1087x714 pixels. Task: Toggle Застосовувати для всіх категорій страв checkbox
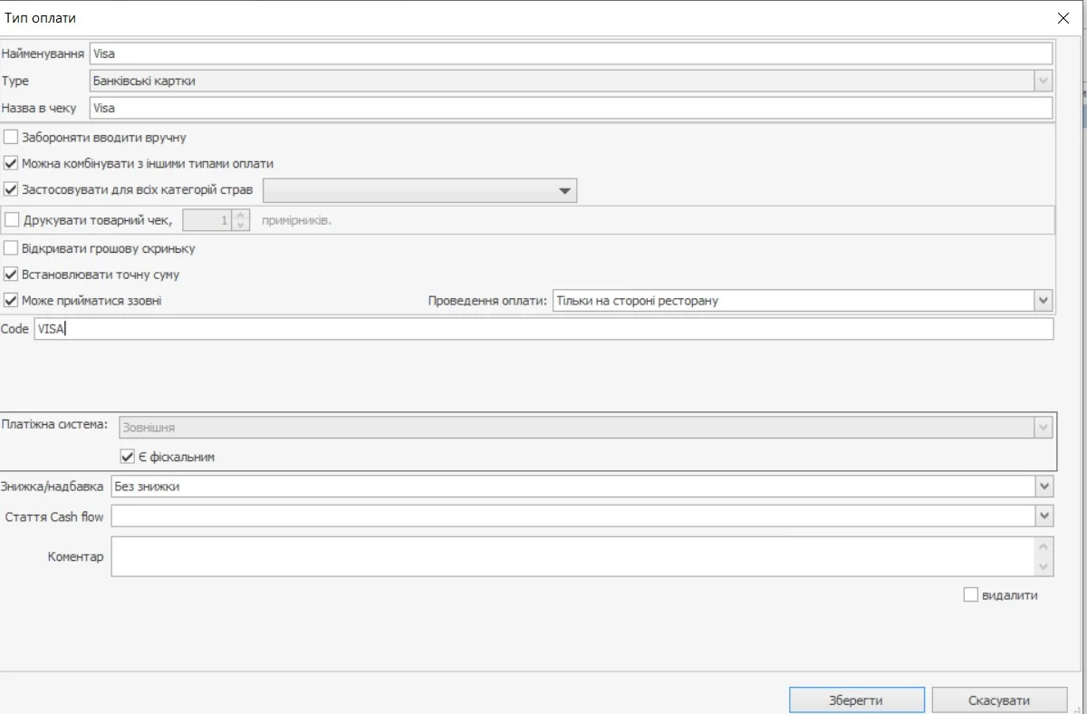point(11,190)
